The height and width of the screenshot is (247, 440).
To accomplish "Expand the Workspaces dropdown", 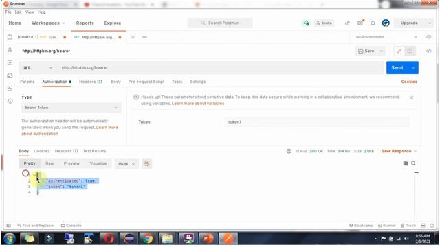I will point(48,23).
